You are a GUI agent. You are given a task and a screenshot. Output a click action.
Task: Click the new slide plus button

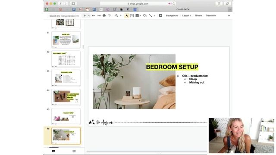point(85,15)
